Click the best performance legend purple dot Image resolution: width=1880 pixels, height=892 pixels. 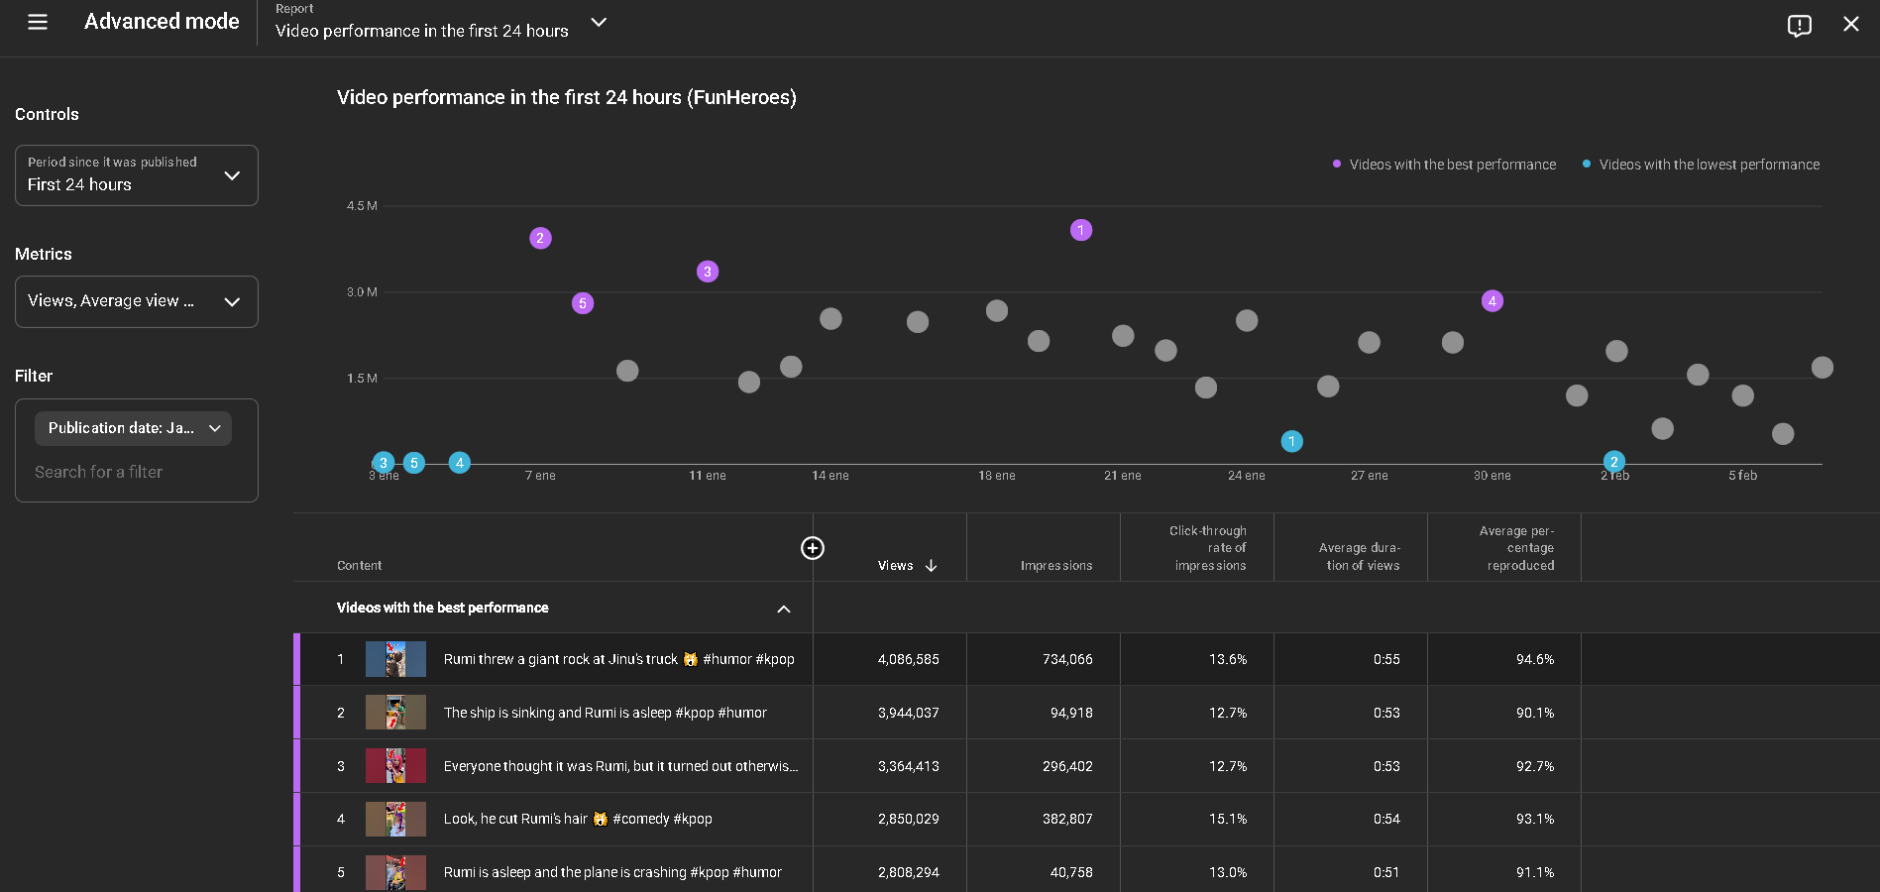(x=1337, y=165)
